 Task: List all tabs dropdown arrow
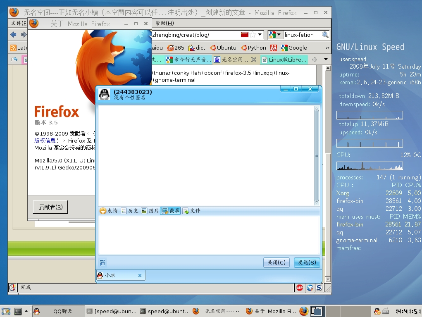[326, 60]
